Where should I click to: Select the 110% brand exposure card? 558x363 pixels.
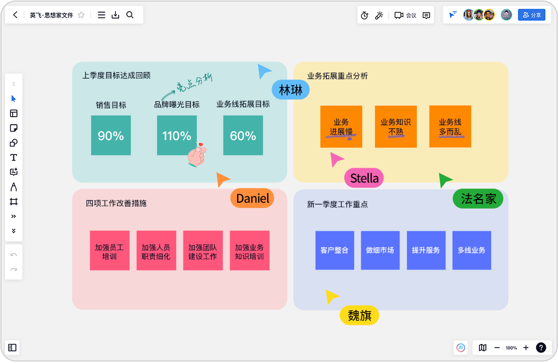(x=177, y=135)
